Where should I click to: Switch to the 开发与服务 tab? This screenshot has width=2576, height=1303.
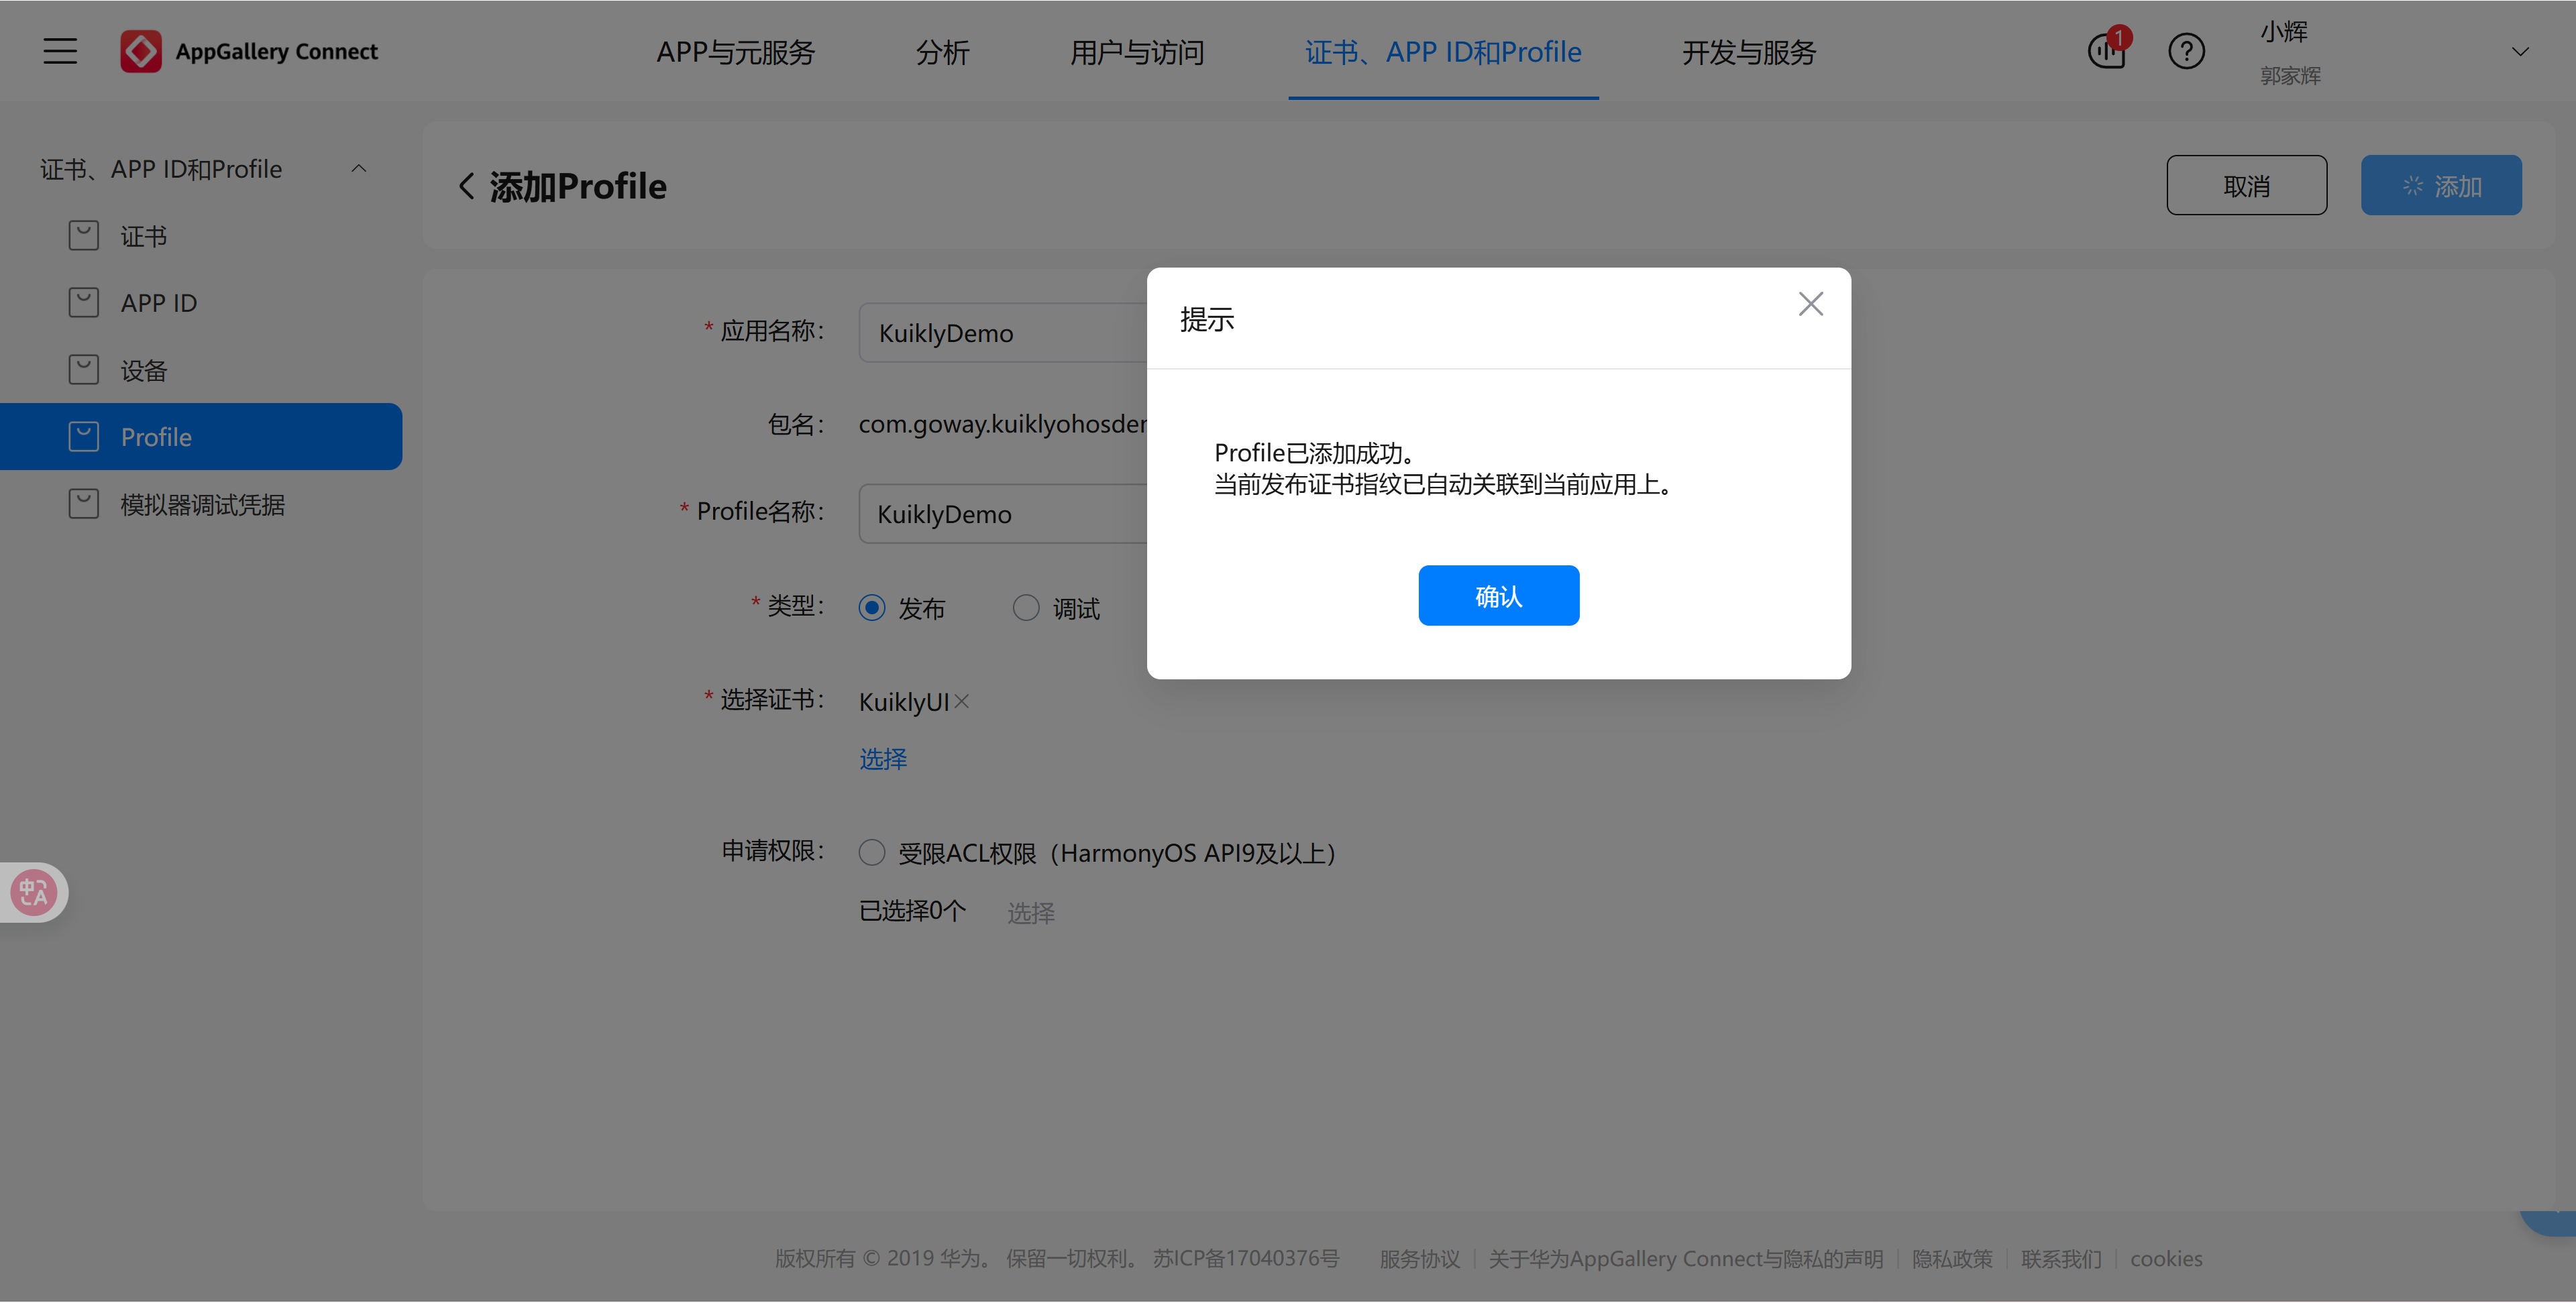[x=1748, y=52]
